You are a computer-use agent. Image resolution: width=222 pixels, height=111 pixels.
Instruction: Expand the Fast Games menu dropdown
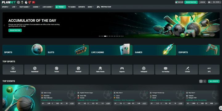point(25,7)
